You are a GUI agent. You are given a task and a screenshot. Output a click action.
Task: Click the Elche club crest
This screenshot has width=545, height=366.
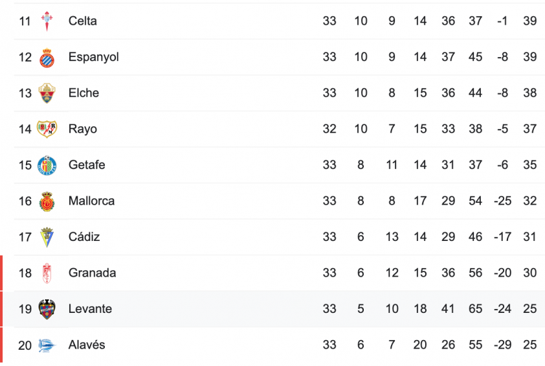[x=47, y=93]
